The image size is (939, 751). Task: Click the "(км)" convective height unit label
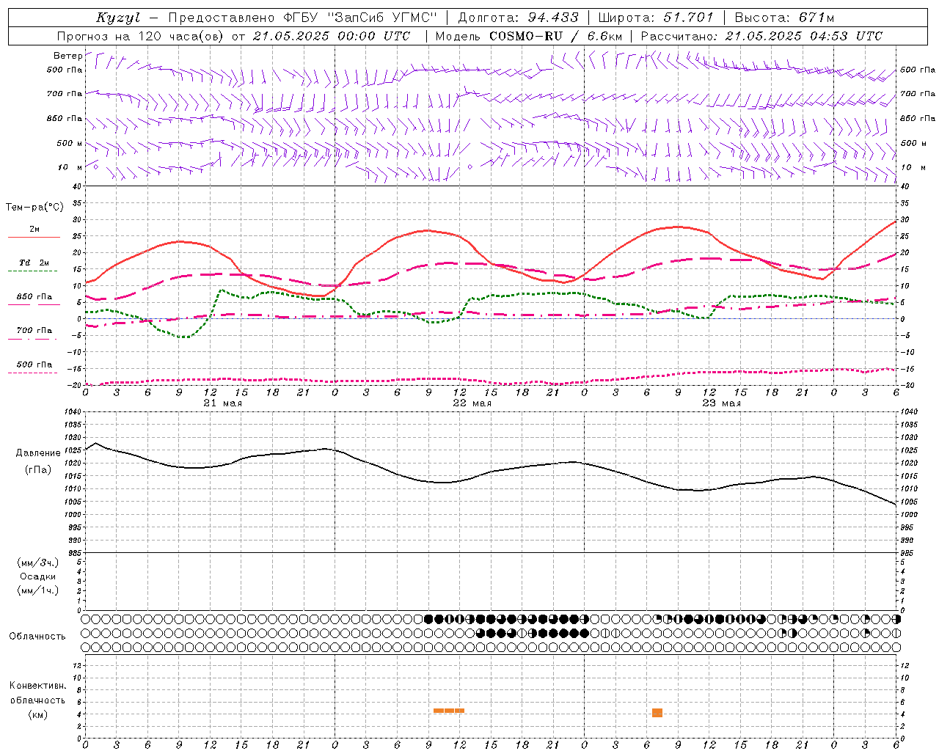click(x=38, y=714)
